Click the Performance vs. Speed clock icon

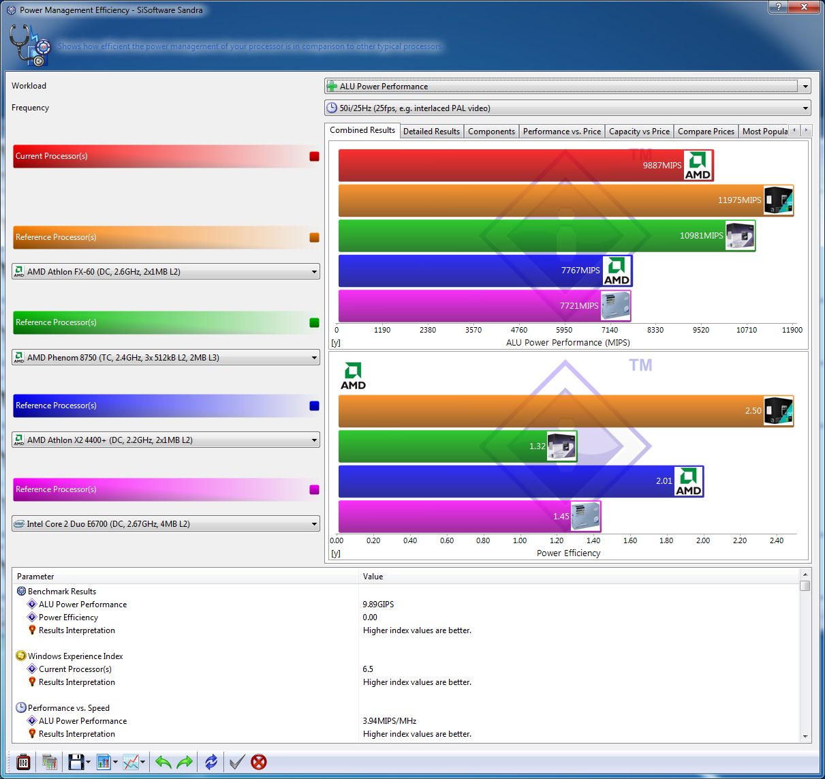click(21, 707)
